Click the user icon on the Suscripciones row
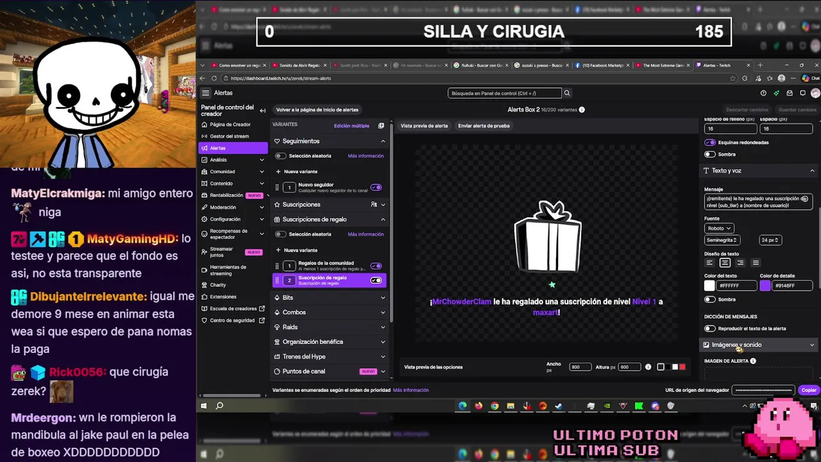 click(x=374, y=205)
